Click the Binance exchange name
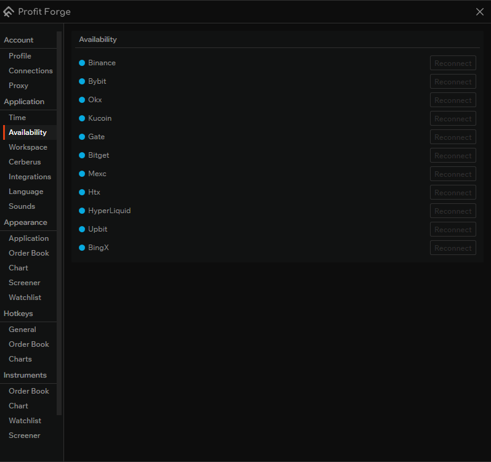The image size is (491, 462). pyautogui.click(x=102, y=63)
